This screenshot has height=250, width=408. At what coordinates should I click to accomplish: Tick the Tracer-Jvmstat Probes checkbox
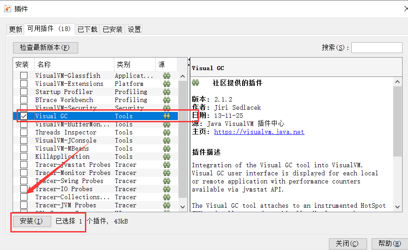click(x=24, y=165)
